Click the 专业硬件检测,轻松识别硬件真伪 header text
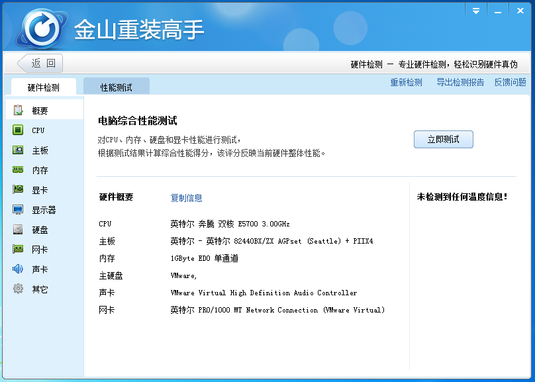Image resolution: width=535 pixels, height=382 pixels. 458,64
